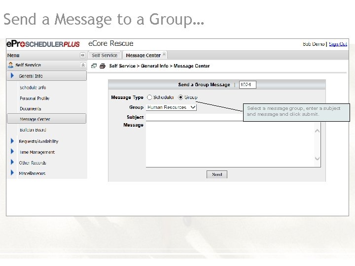The height and width of the screenshot is (266, 355).
Task: Click the Sign Out link
Action: pyautogui.click(x=338, y=44)
